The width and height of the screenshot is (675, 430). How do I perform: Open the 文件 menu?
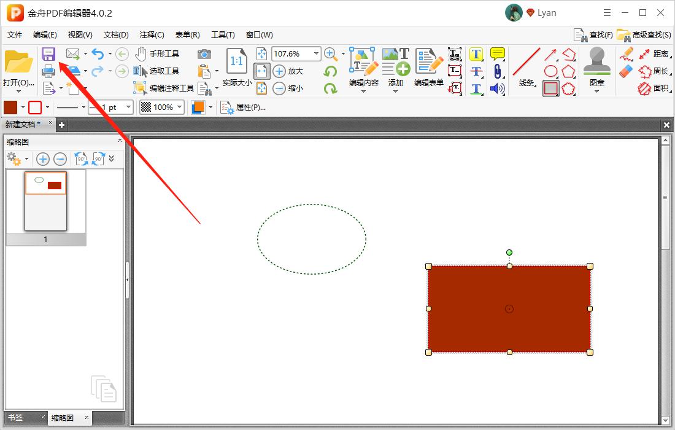pyautogui.click(x=15, y=35)
